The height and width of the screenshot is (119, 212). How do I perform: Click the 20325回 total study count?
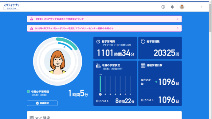click(166, 53)
